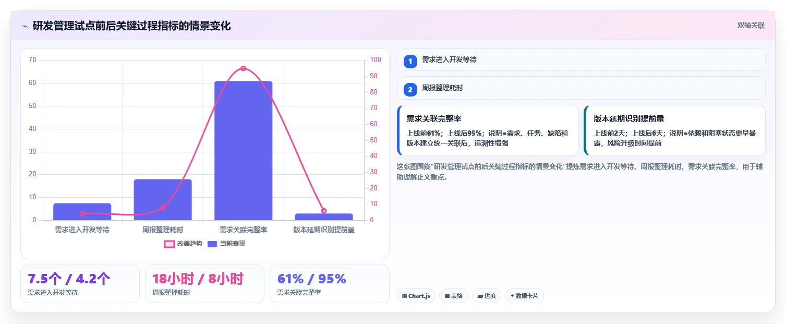Click the 18小时 / 8小时 stat card
The image size is (786, 324).
[204, 284]
